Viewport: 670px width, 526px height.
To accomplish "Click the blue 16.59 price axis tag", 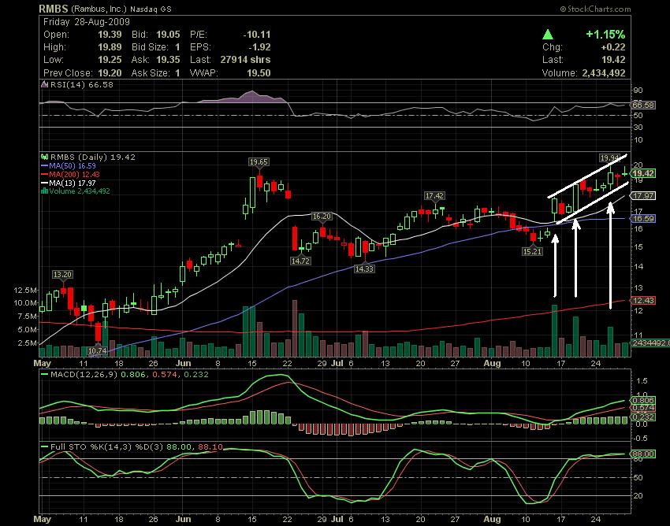I will pos(643,219).
